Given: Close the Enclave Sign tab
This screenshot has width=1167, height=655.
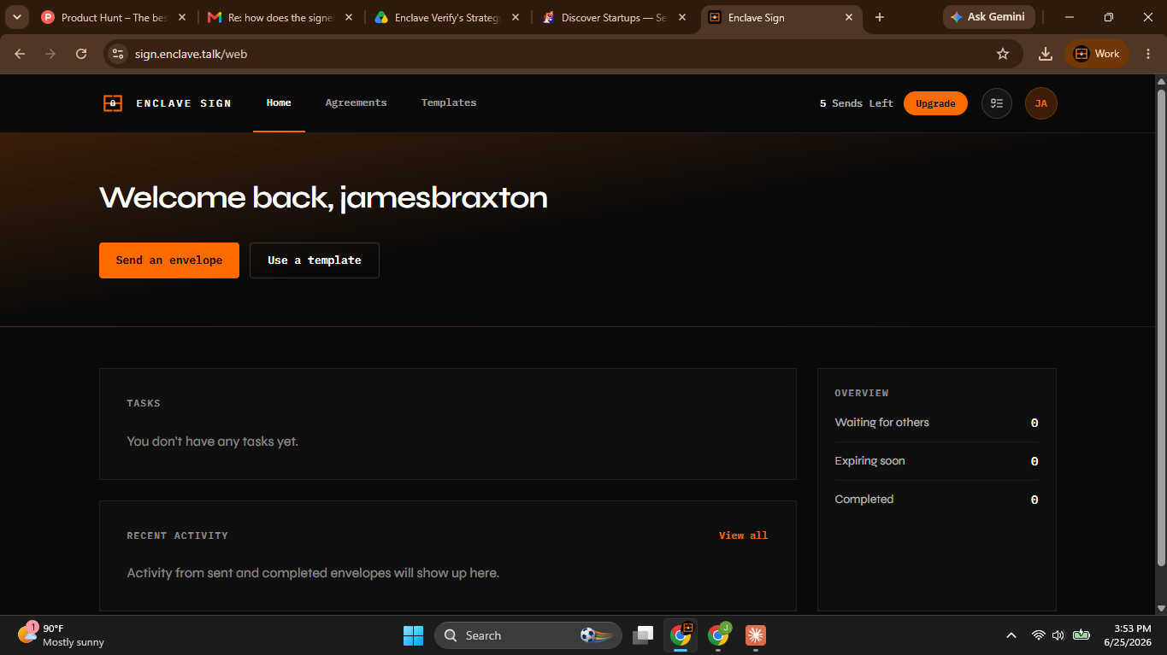Looking at the screenshot, I should [848, 17].
